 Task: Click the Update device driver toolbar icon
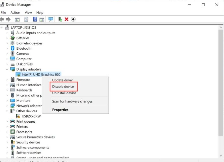[60, 19]
